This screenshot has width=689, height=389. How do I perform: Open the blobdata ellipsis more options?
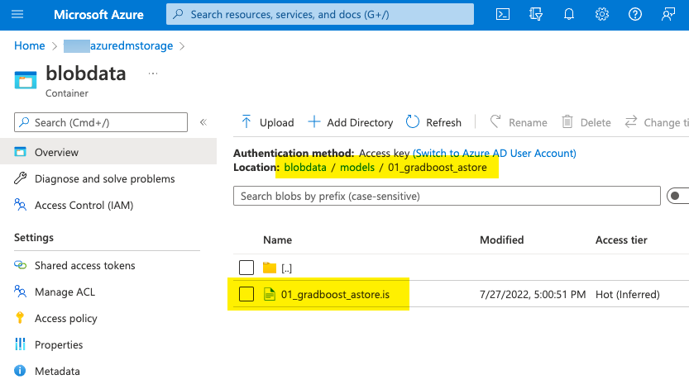coord(152,74)
